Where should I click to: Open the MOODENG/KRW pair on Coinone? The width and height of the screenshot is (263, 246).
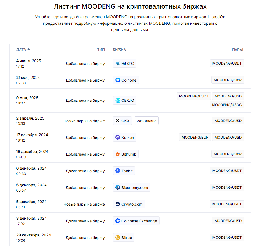(228, 80)
